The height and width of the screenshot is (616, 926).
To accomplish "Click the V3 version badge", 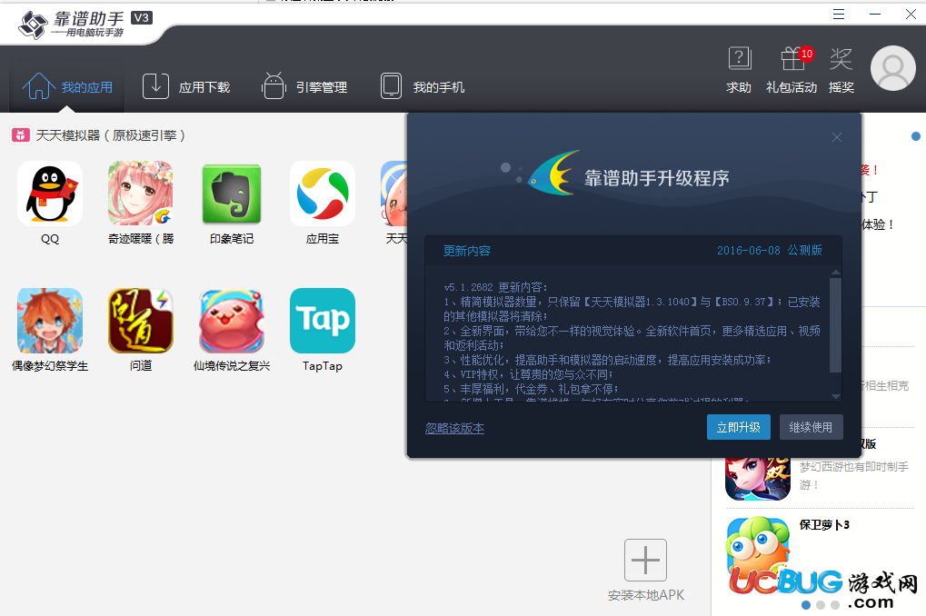I will pos(141,18).
